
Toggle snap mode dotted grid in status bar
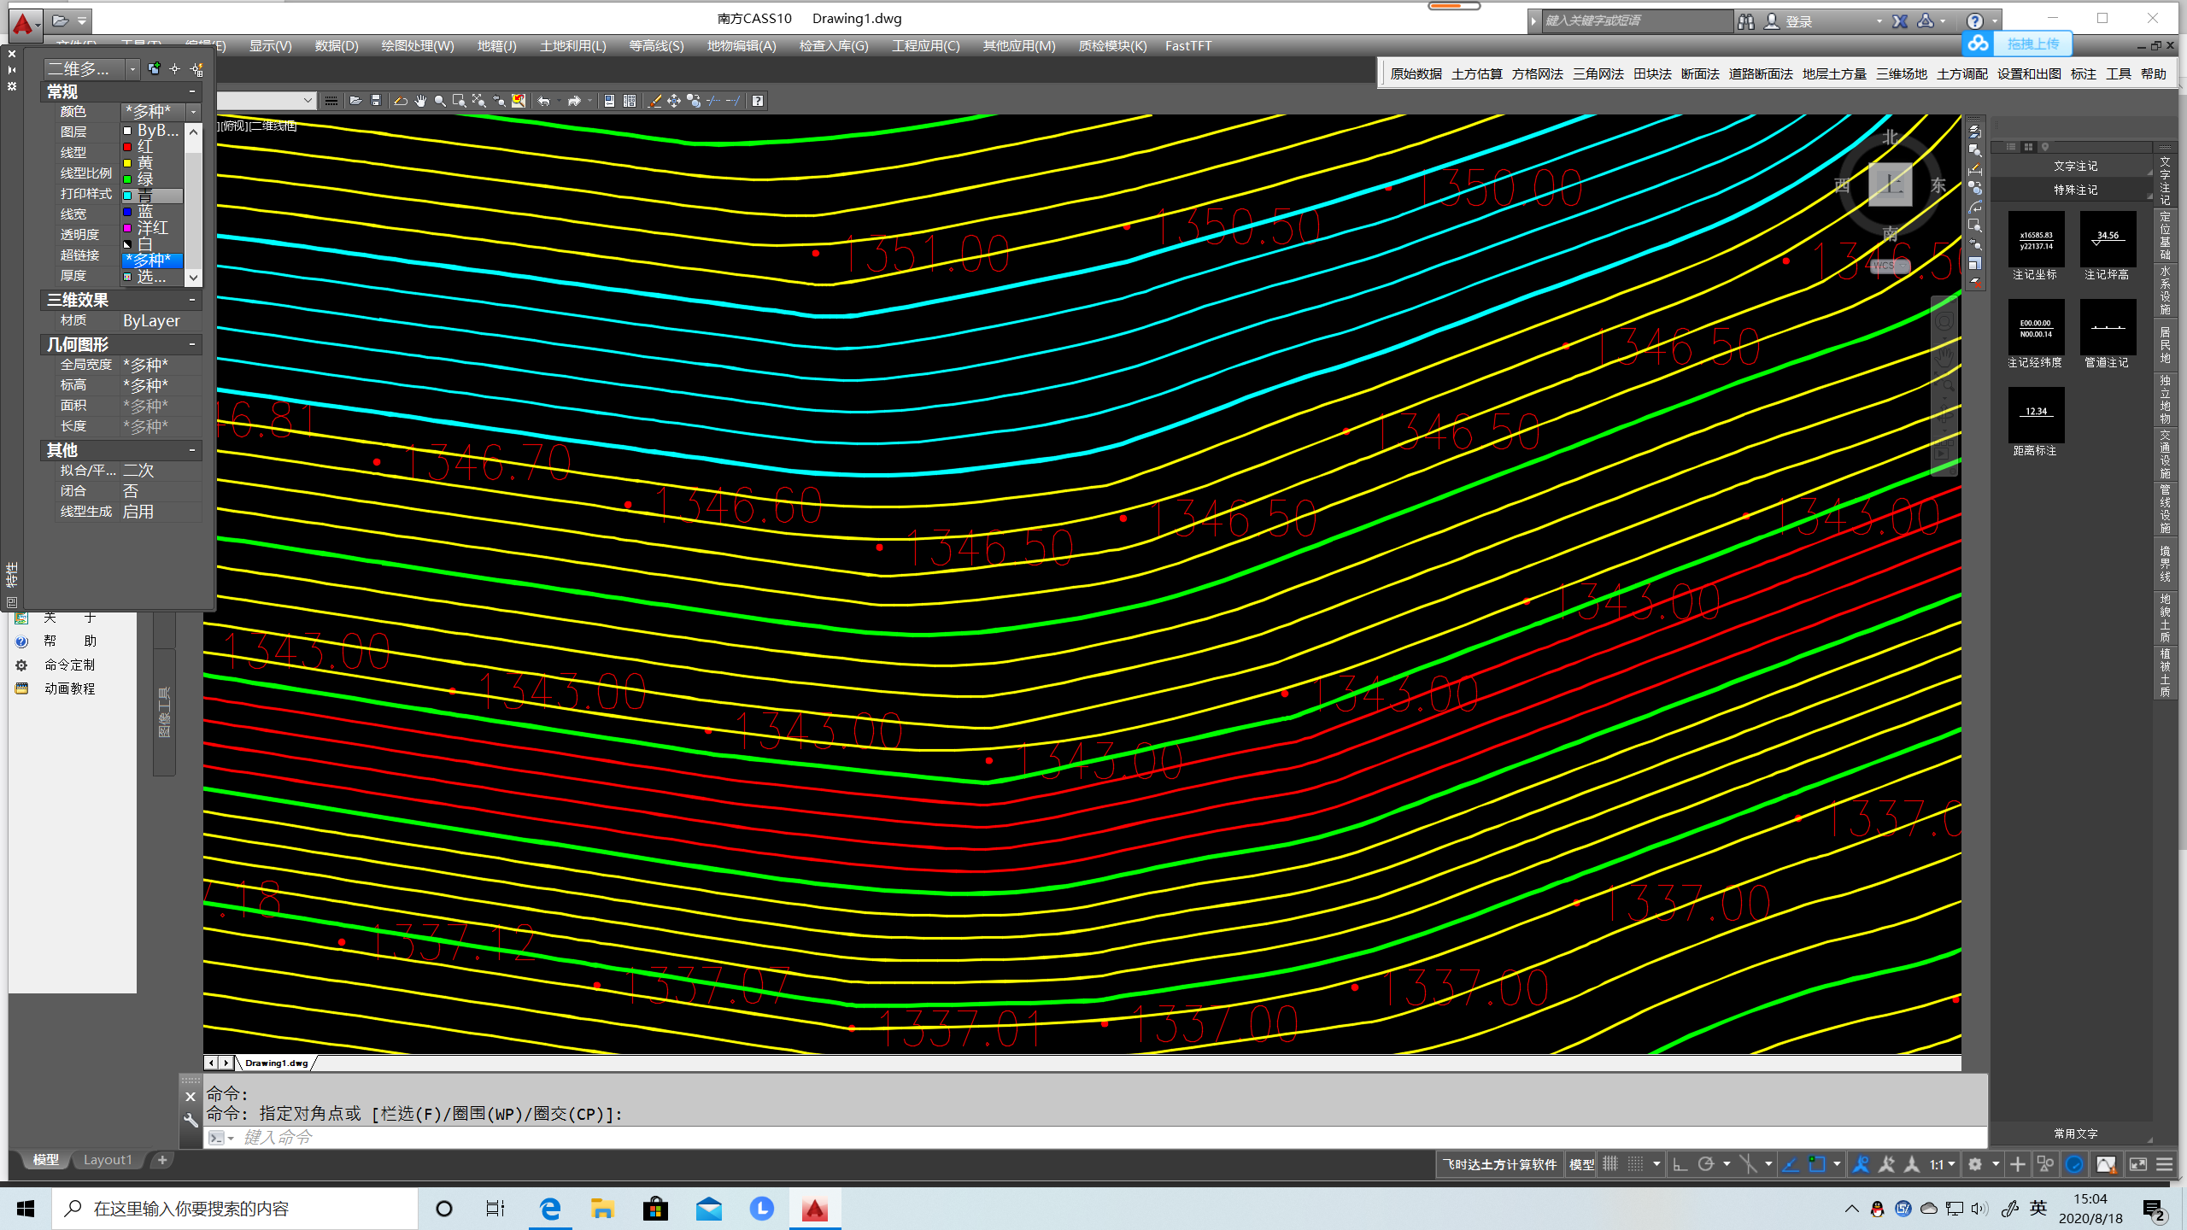pos(1635,1164)
